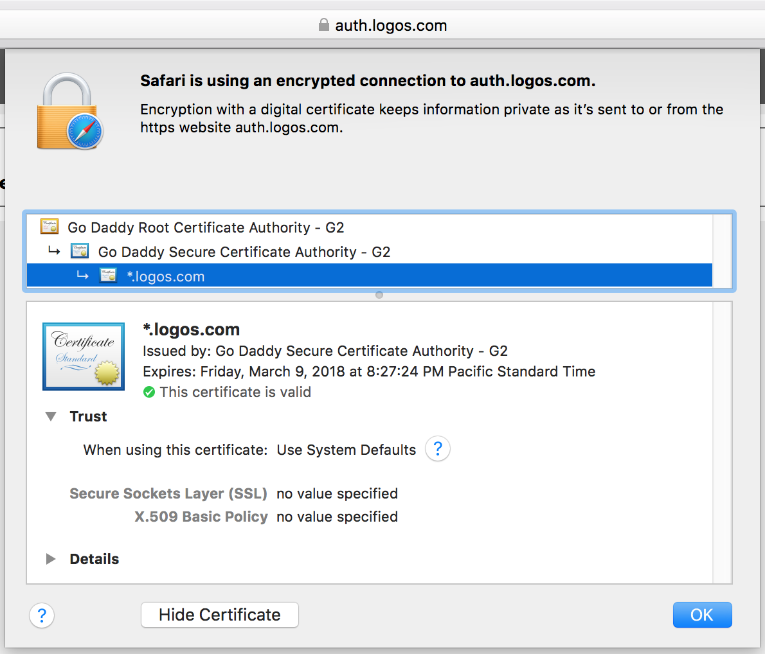
Task: Click green valid certificate checkmark icon
Action: 148,392
